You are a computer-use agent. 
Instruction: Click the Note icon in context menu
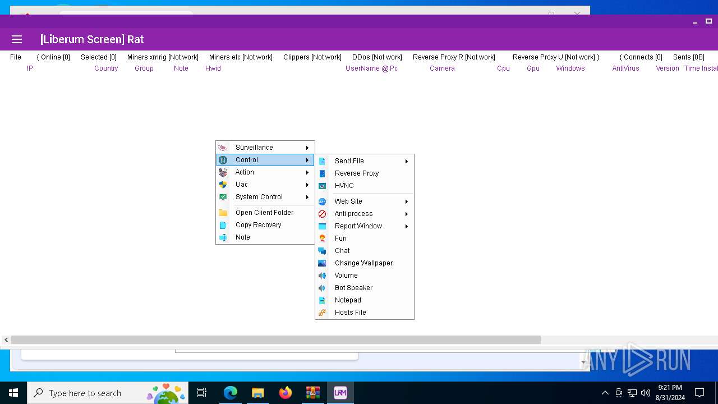(223, 237)
